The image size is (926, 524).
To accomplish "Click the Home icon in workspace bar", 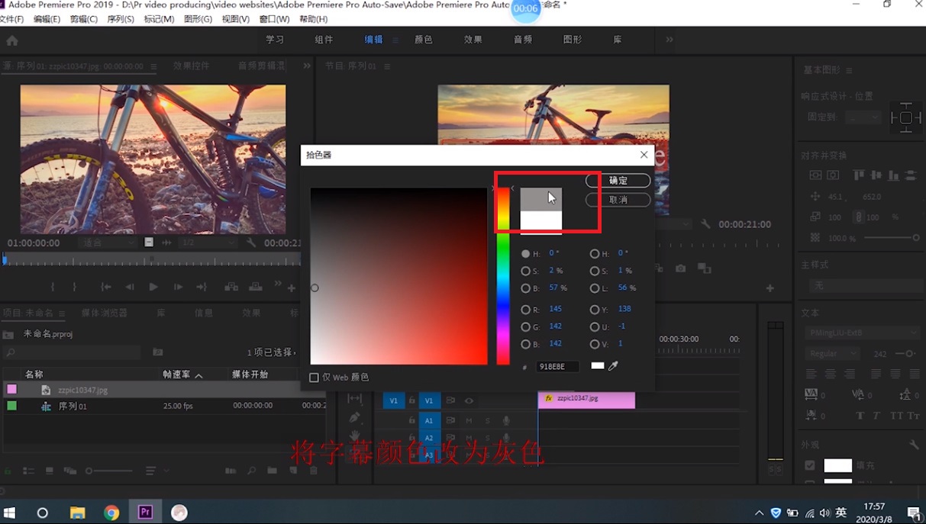I will click(12, 40).
